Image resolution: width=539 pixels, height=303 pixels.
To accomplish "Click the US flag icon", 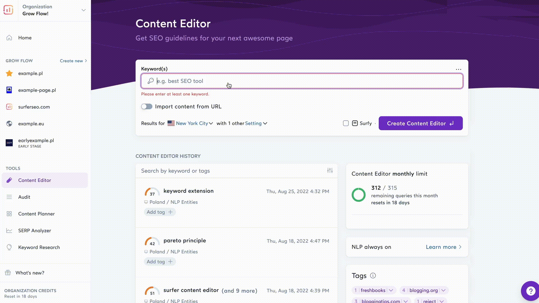I will pos(171,123).
